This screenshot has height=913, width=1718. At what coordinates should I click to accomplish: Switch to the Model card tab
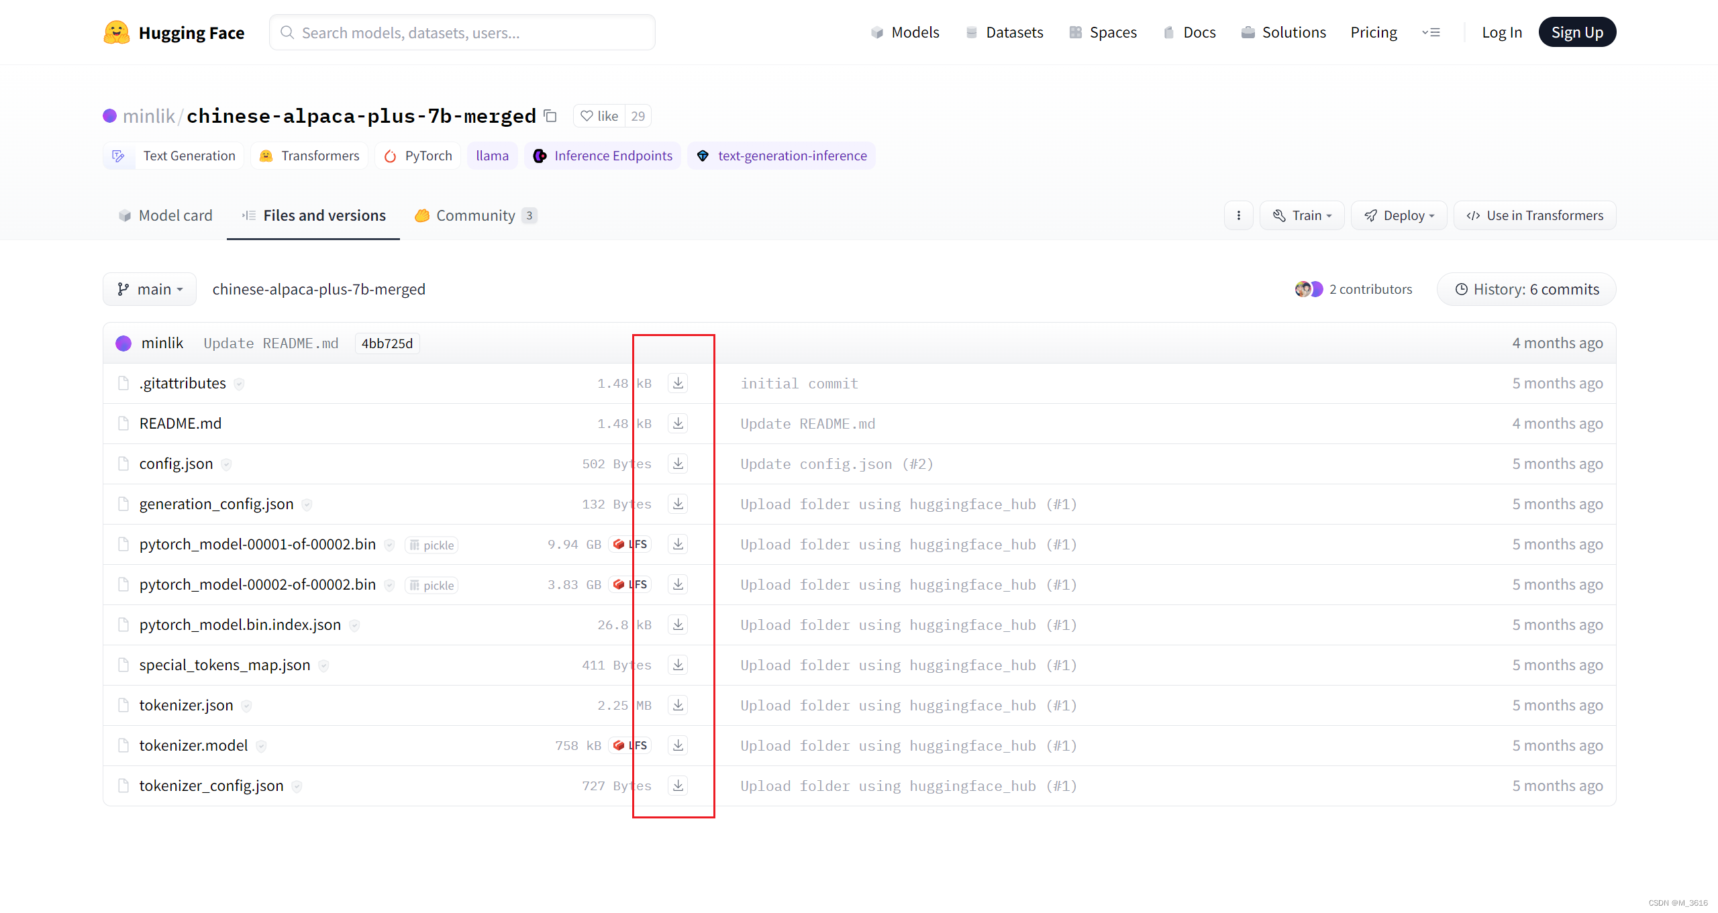click(165, 215)
